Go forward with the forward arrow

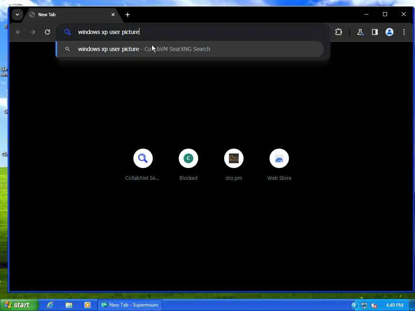33,32
